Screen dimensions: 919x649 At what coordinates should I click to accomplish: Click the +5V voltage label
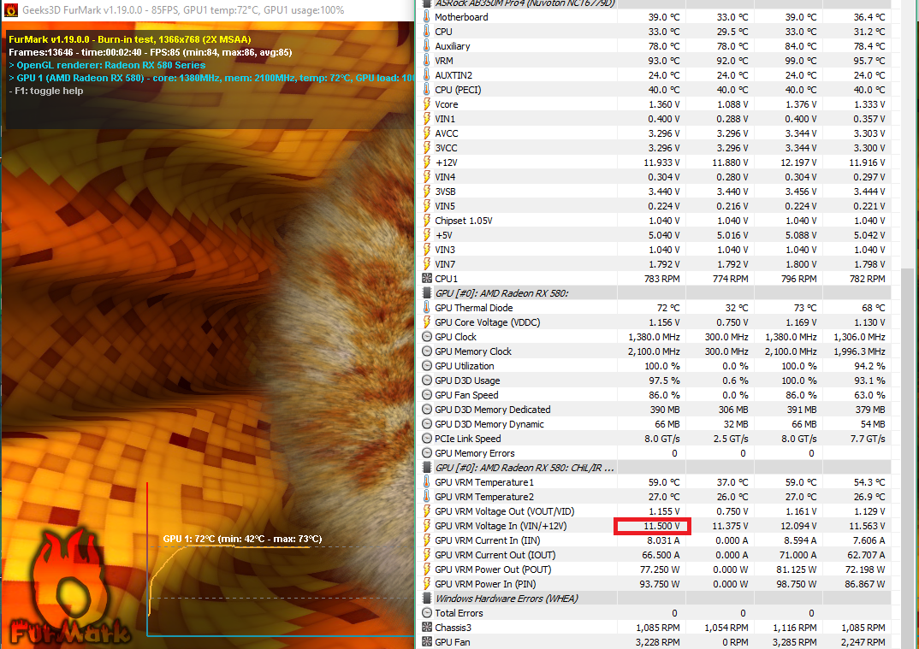(444, 235)
